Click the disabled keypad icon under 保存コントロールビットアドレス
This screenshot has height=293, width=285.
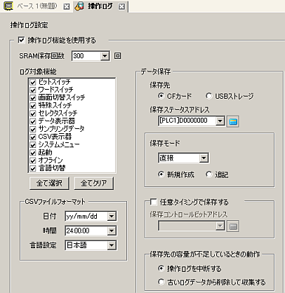[233, 226]
